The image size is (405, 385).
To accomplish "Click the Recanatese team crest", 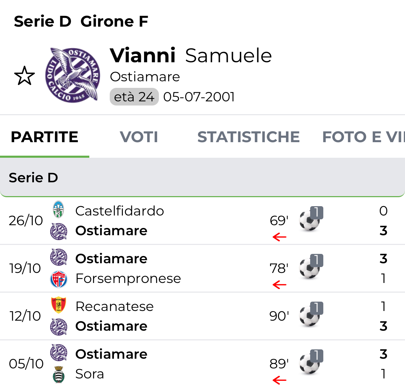I will (58, 305).
